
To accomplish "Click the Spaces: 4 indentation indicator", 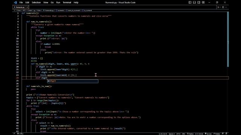I will pyautogui.click(x=172, y=134).
